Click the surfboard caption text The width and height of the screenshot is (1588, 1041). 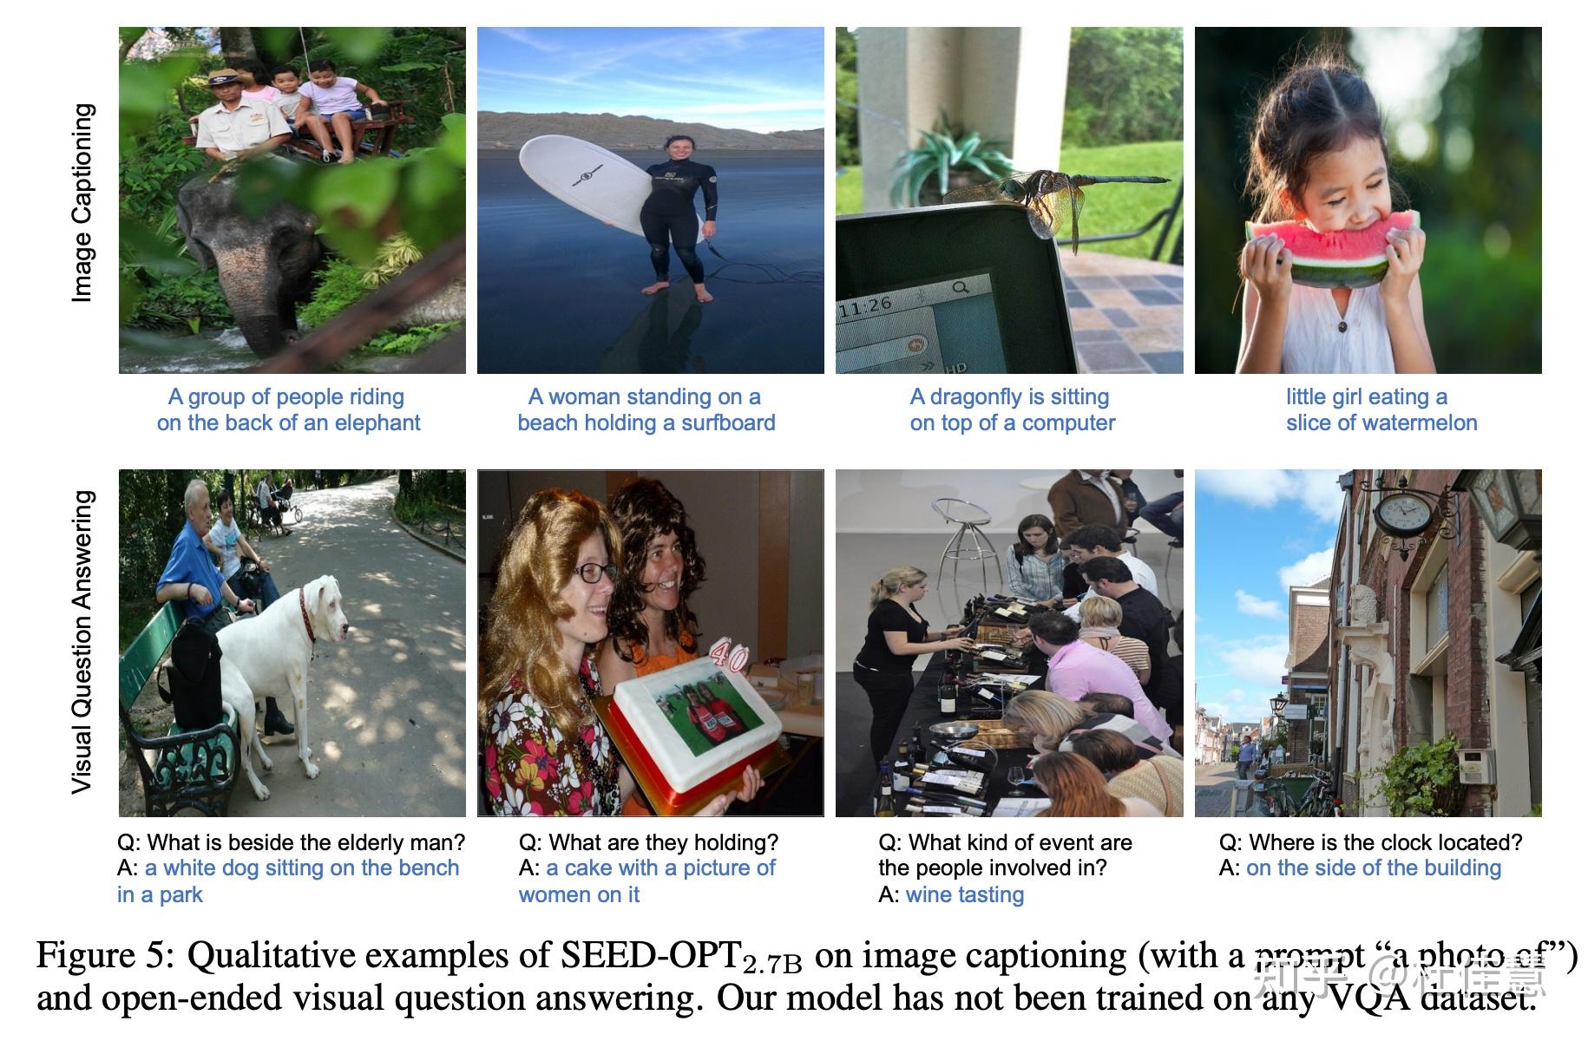[x=646, y=409]
